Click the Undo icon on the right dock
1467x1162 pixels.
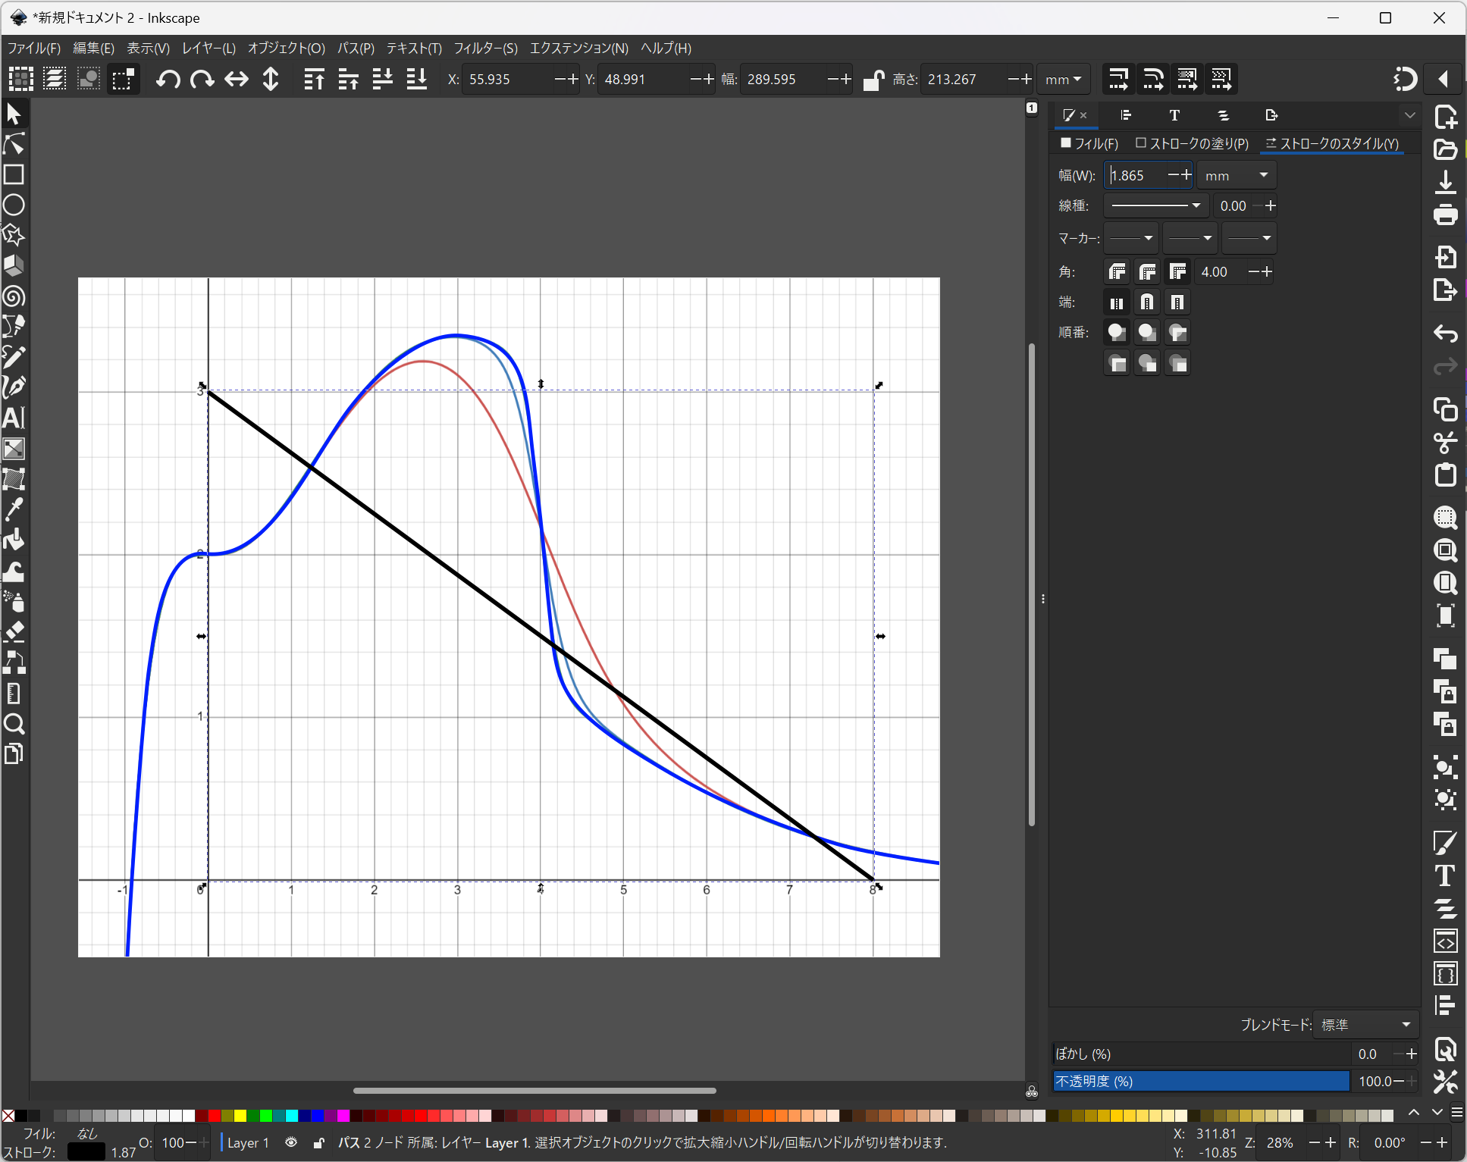(x=1446, y=334)
